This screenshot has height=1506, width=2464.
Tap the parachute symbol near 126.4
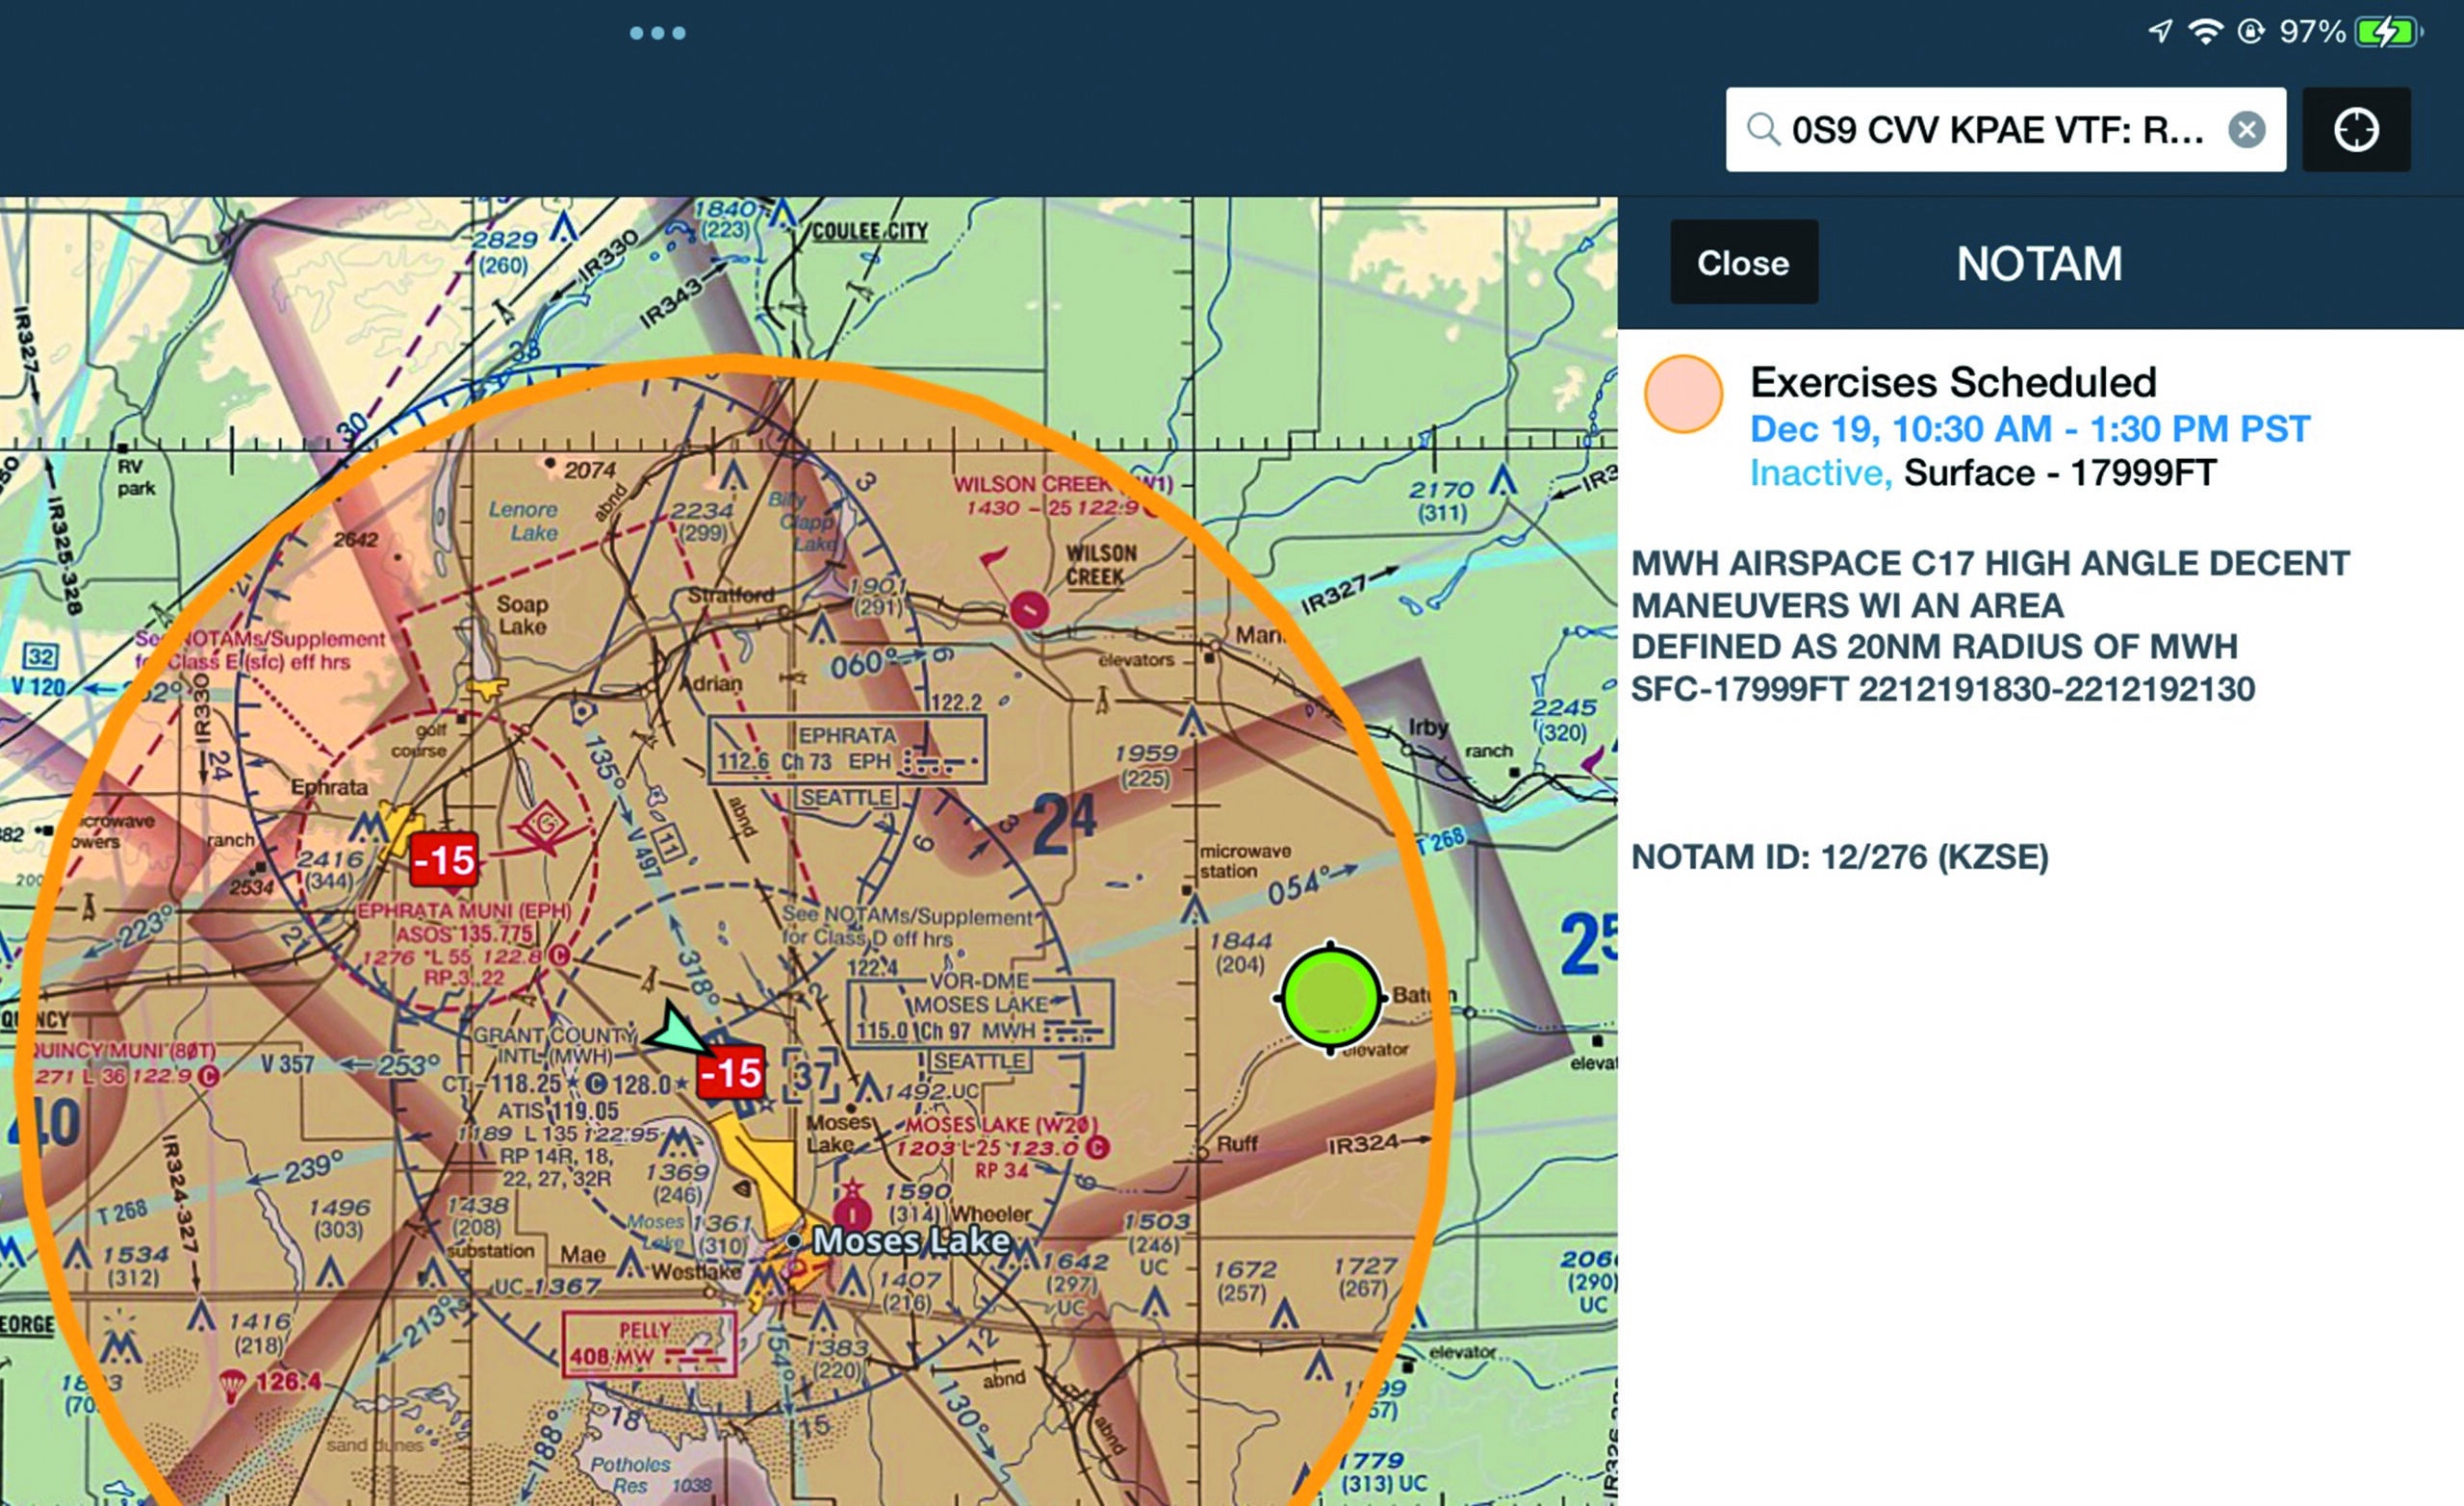click(232, 1385)
